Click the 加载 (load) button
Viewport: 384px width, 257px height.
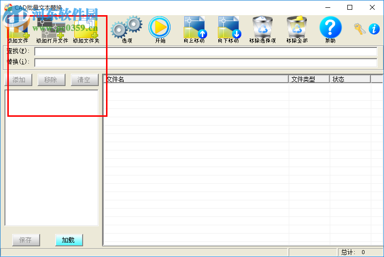69,240
